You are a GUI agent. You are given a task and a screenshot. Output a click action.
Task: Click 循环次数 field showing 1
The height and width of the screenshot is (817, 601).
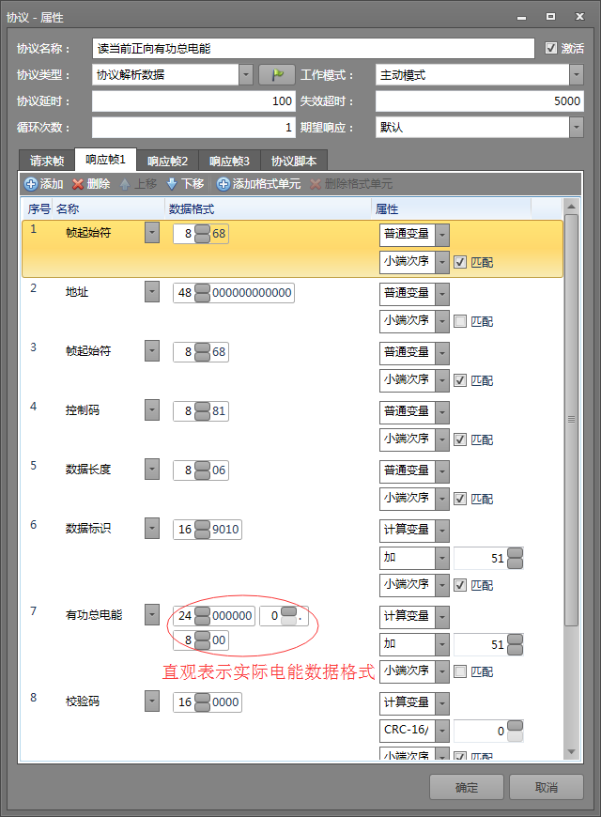click(193, 127)
